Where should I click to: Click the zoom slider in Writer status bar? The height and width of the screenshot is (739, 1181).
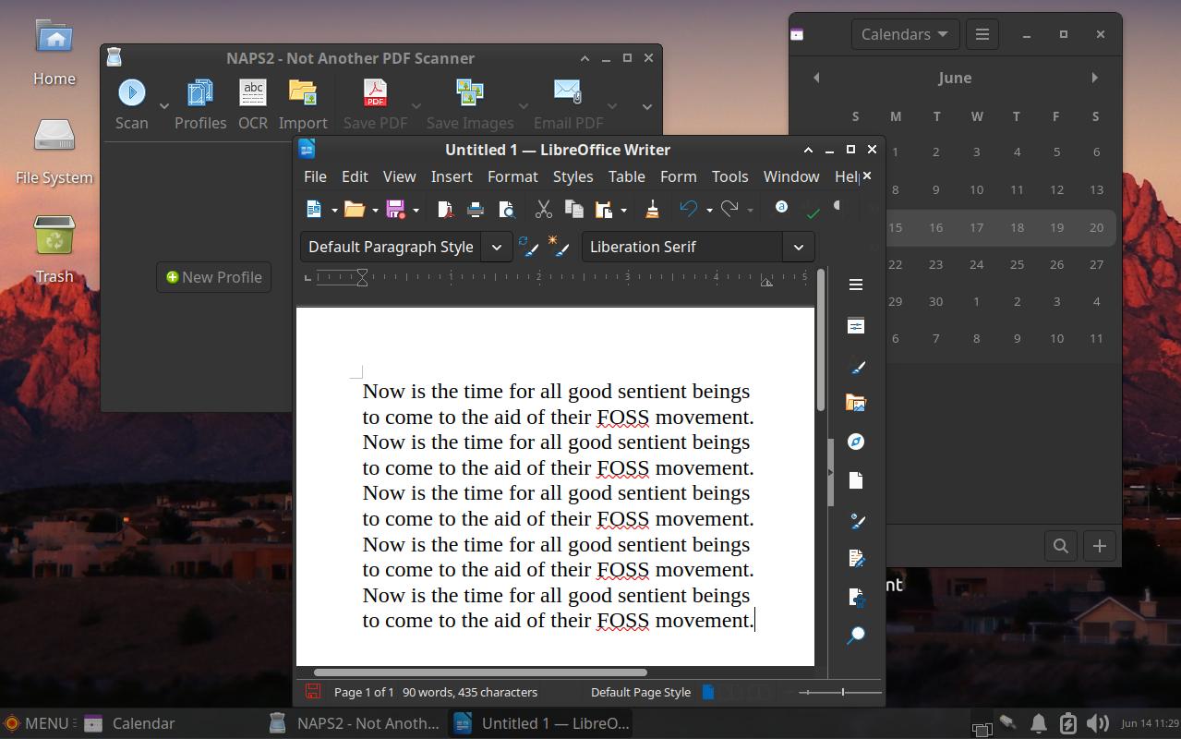[841, 692]
